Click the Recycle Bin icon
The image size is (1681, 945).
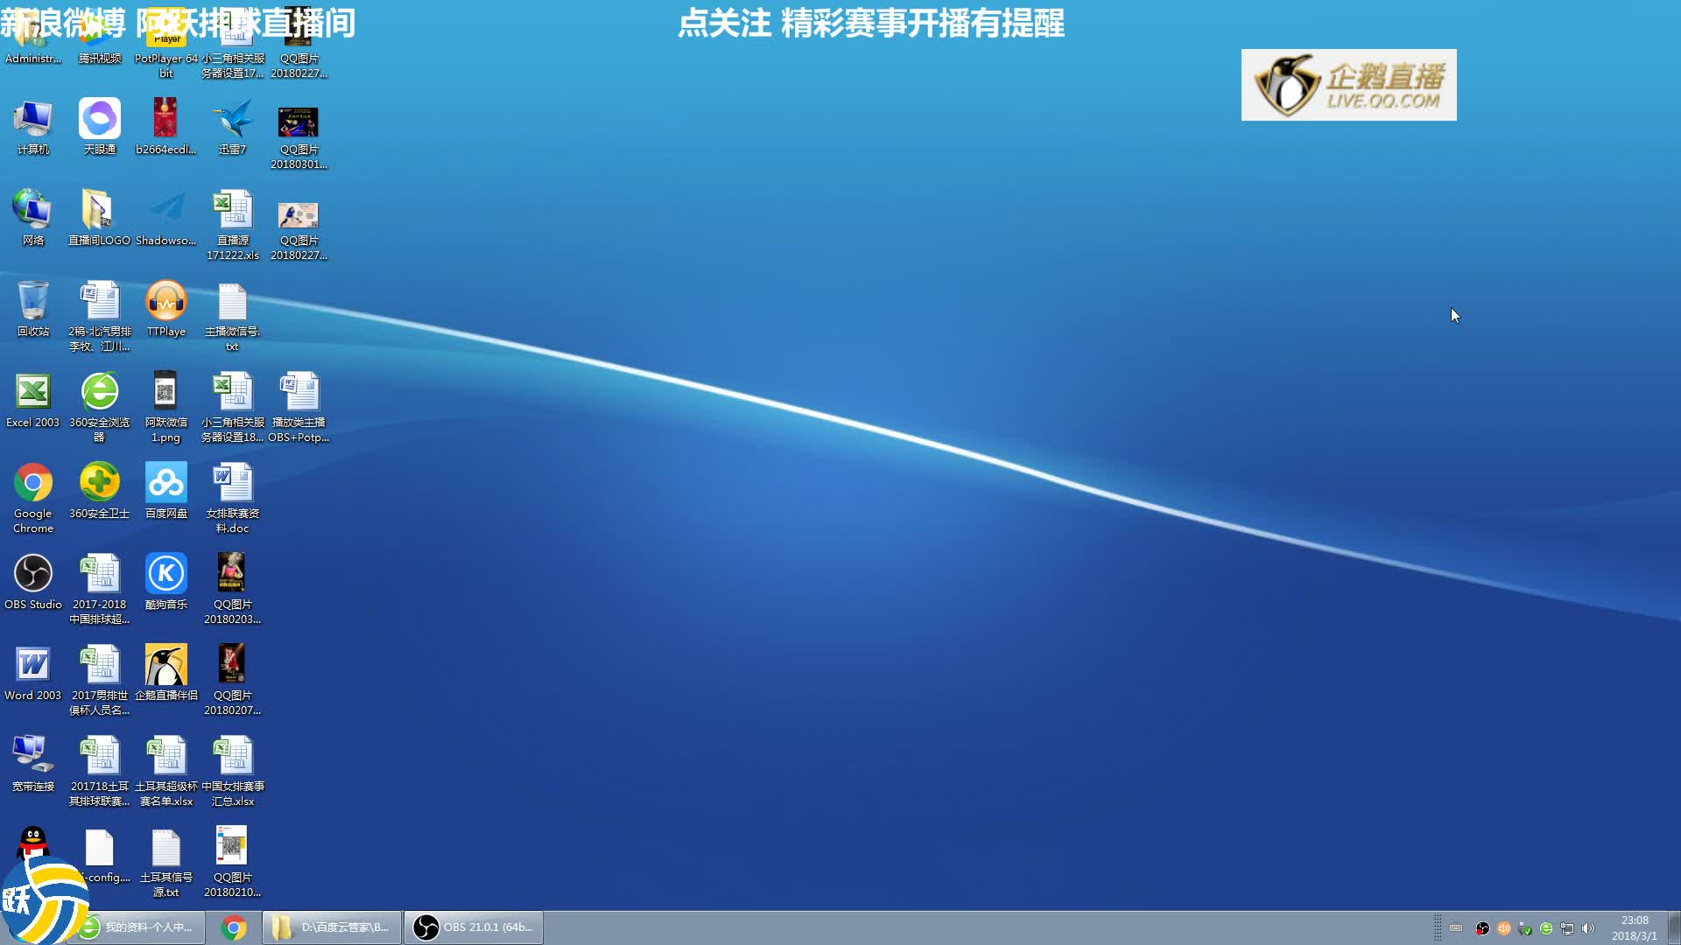[33, 301]
